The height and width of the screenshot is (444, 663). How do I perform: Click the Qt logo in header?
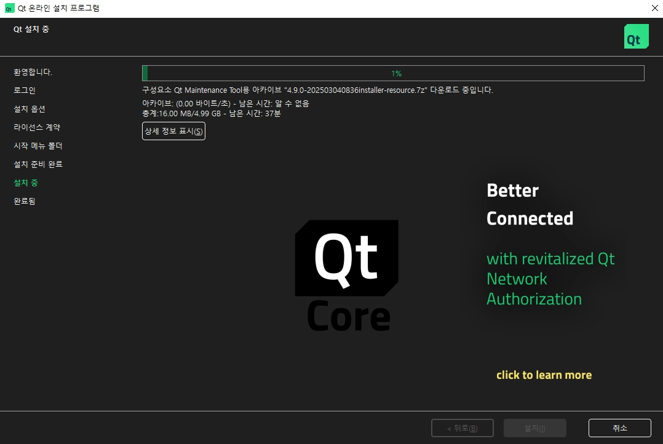pos(637,36)
